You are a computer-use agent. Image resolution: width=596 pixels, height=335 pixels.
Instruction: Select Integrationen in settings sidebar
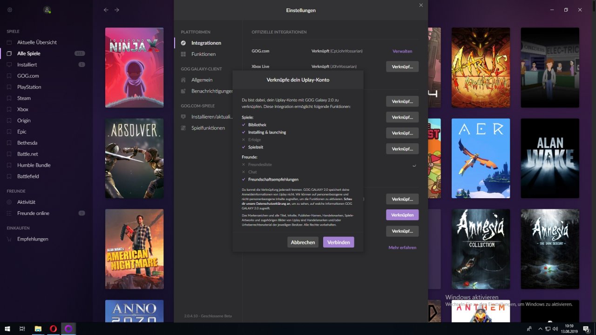coord(206,43)
